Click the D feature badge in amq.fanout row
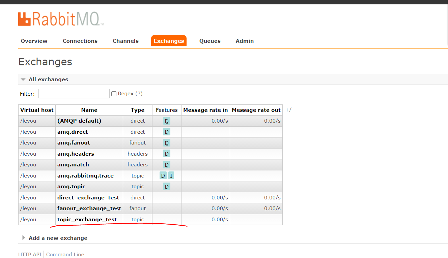Viewport: 448px width, 258px height. pos(167,143)
